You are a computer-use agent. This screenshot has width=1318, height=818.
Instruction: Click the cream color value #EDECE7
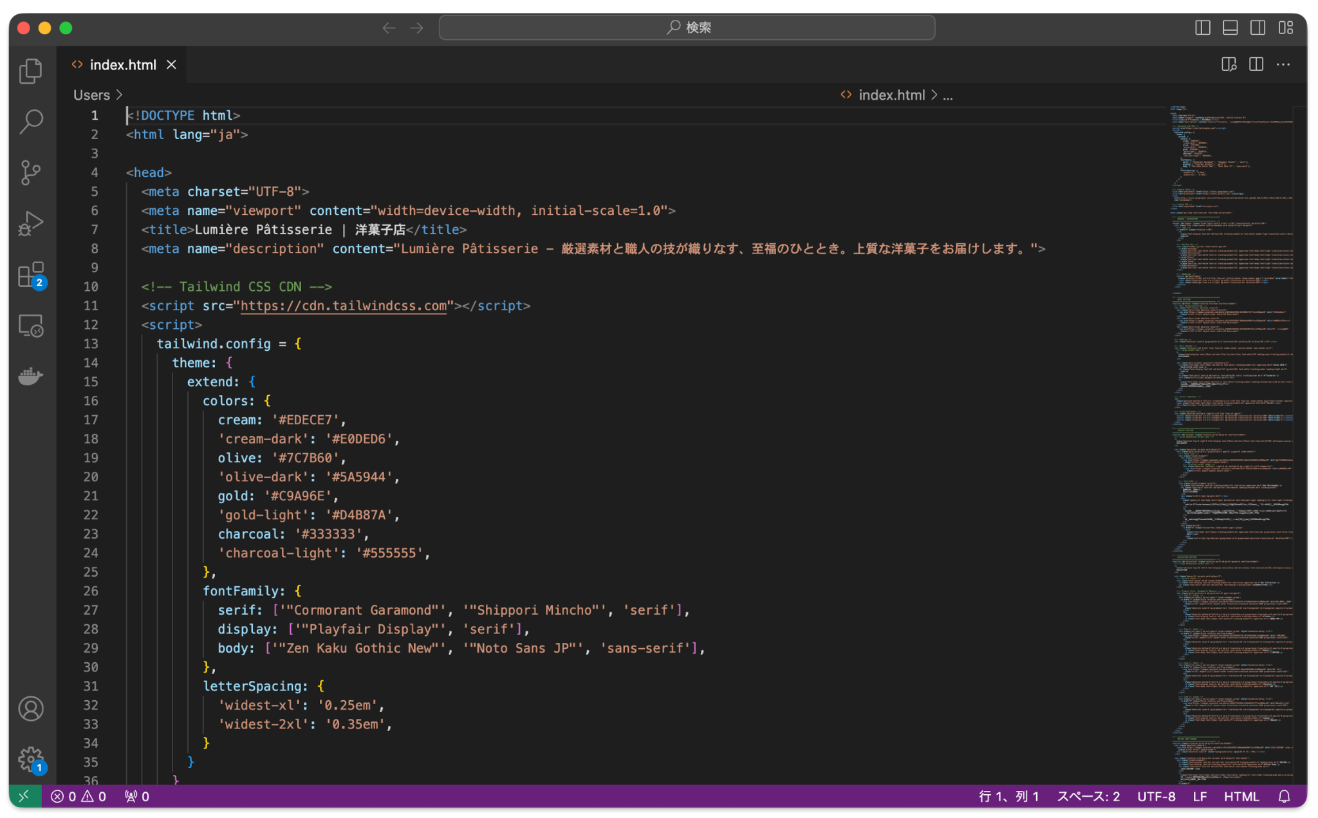[x=305, y=420]
